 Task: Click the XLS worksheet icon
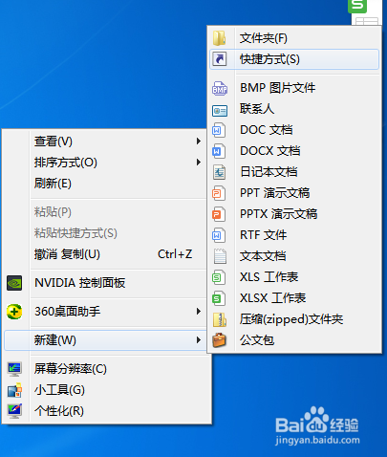point(219,277)
